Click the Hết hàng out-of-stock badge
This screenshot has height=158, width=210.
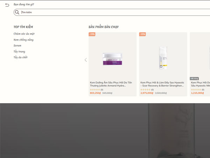tap(194, 78)
